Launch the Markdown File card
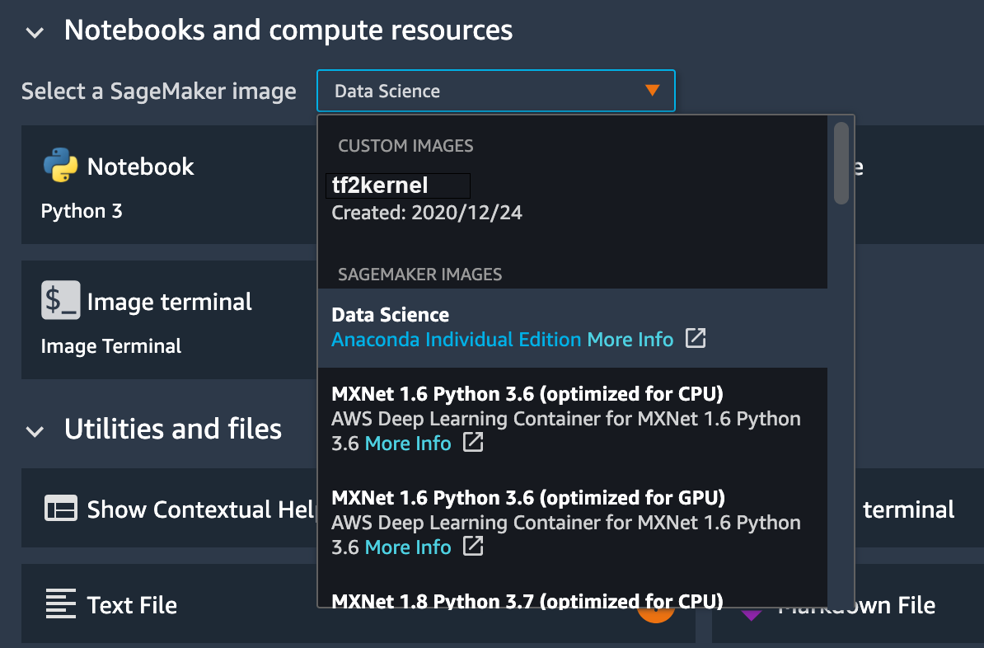The height and width of the screenshot is (648, 984). pos(856,606)
